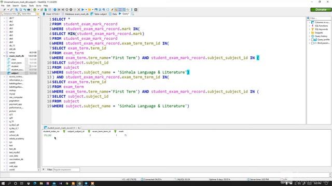Select the subject table in tree
The height and width of the screenshot is (186, 332).
pyautogui.click(x=15, y=73)
